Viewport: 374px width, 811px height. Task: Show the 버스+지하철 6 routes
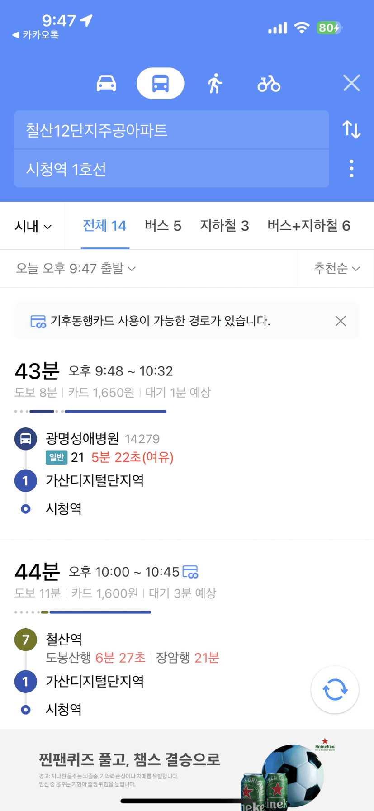pyautogui.click(x=309, y=226)
